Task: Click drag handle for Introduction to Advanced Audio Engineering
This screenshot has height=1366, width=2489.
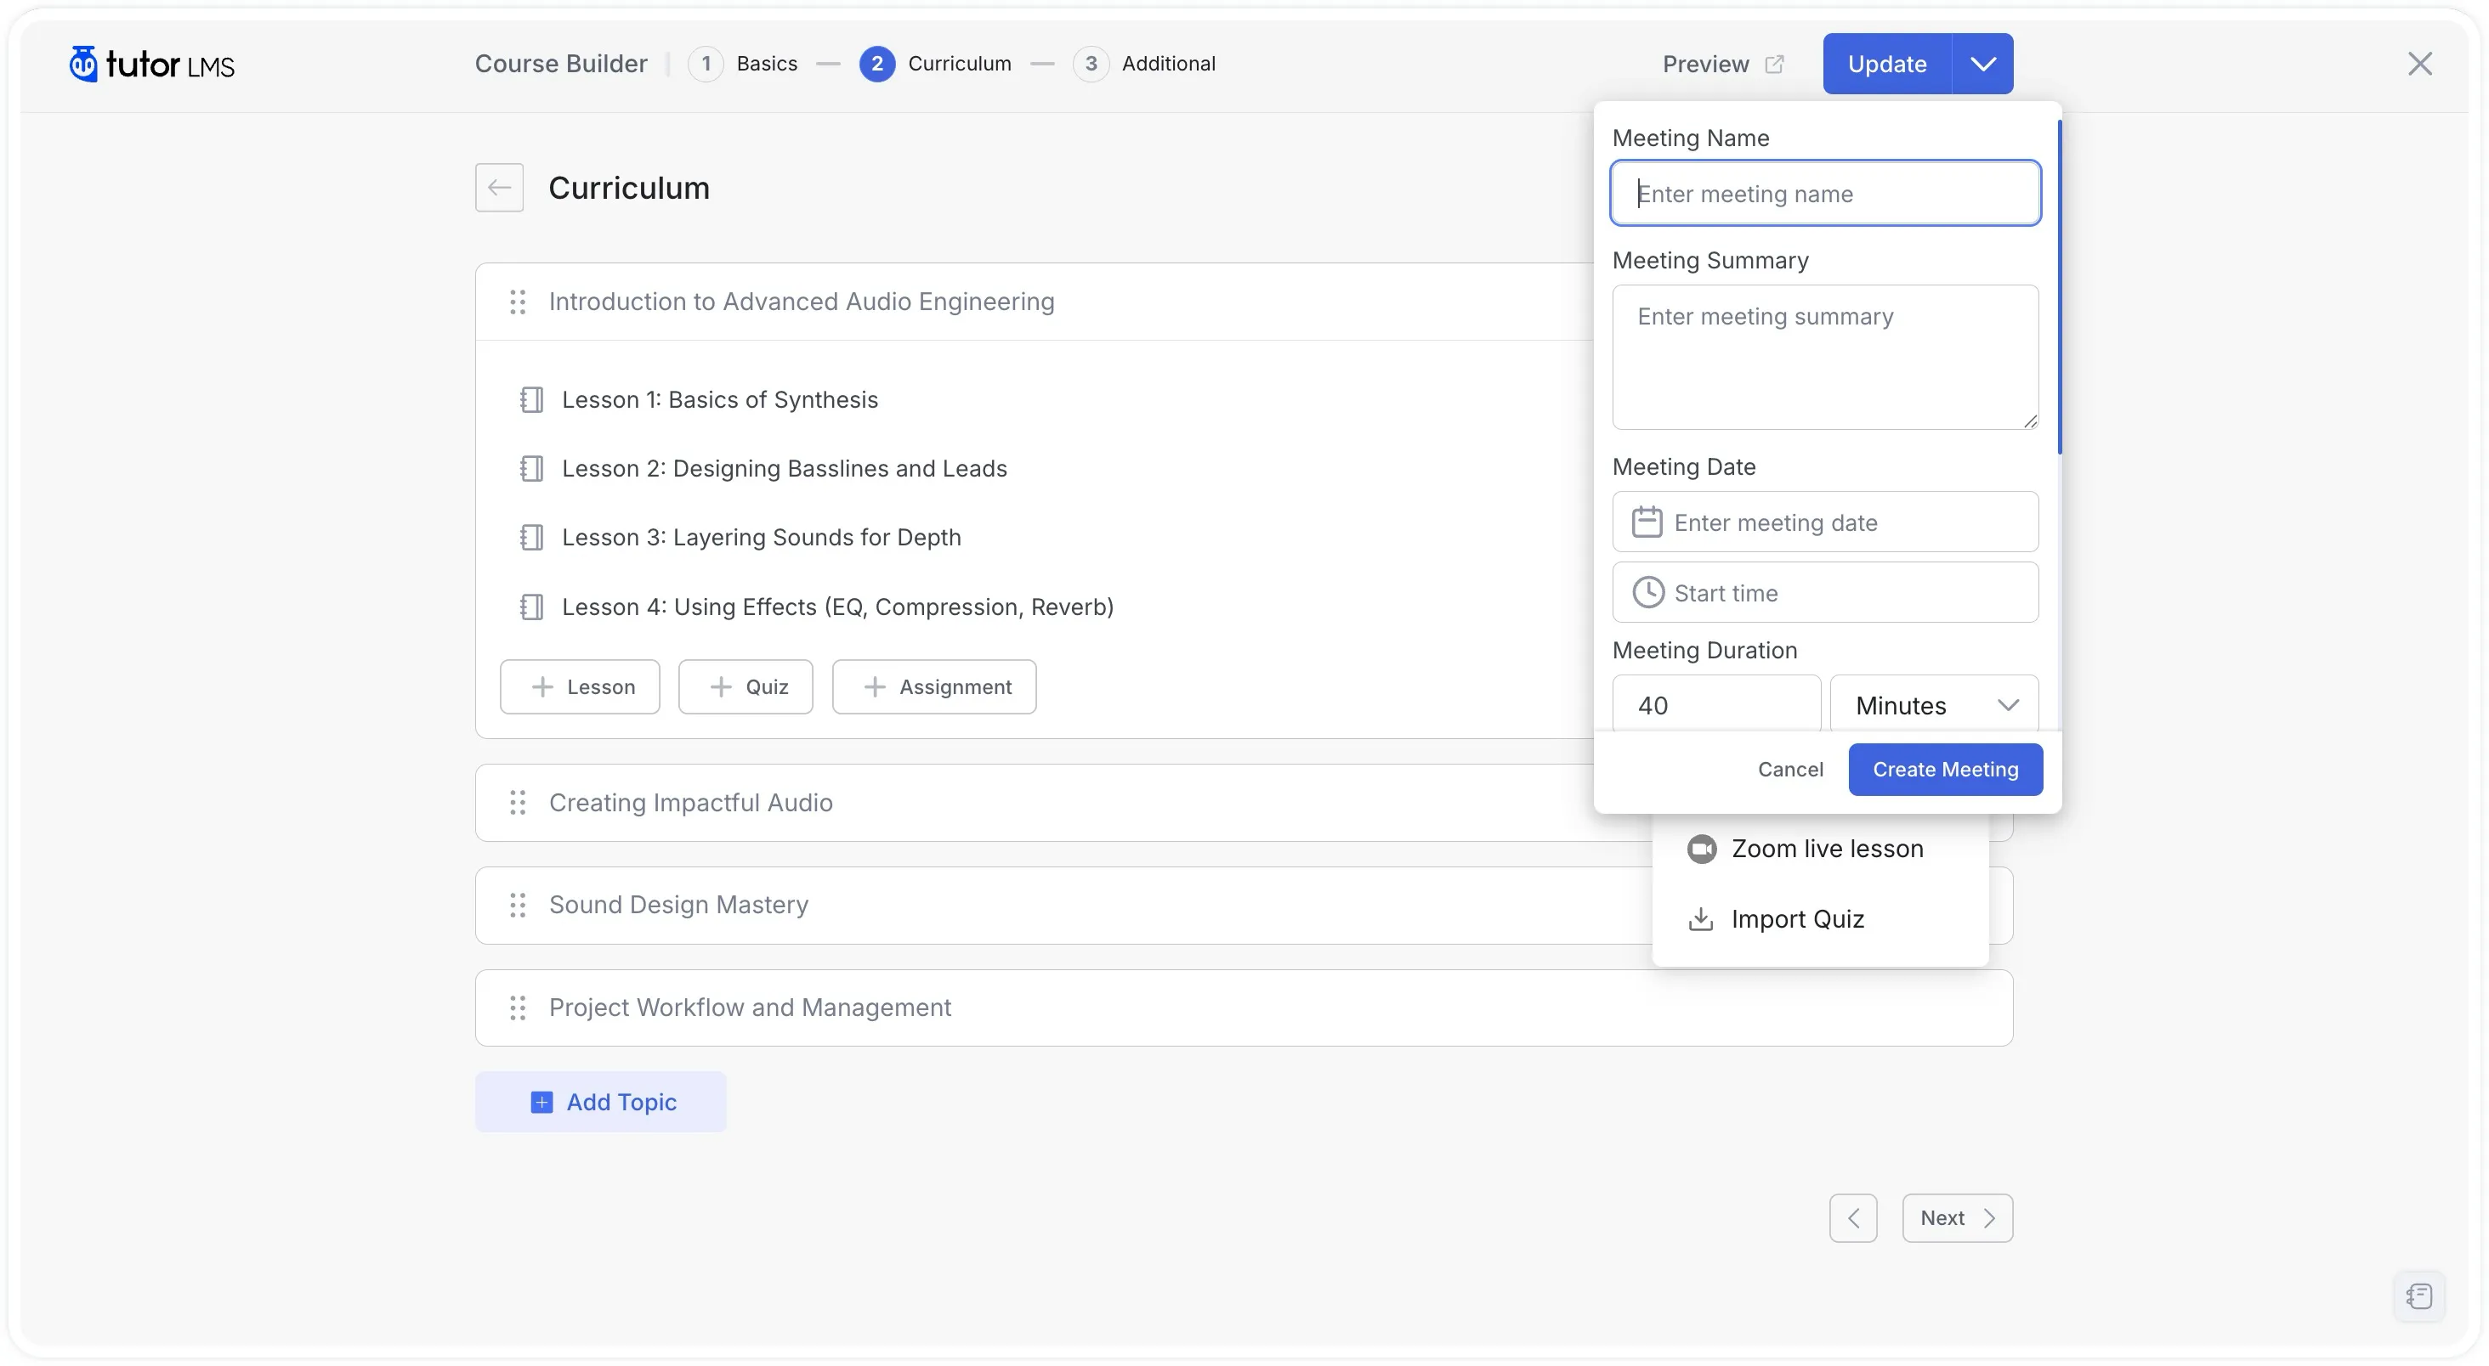Action: (518, 302)
